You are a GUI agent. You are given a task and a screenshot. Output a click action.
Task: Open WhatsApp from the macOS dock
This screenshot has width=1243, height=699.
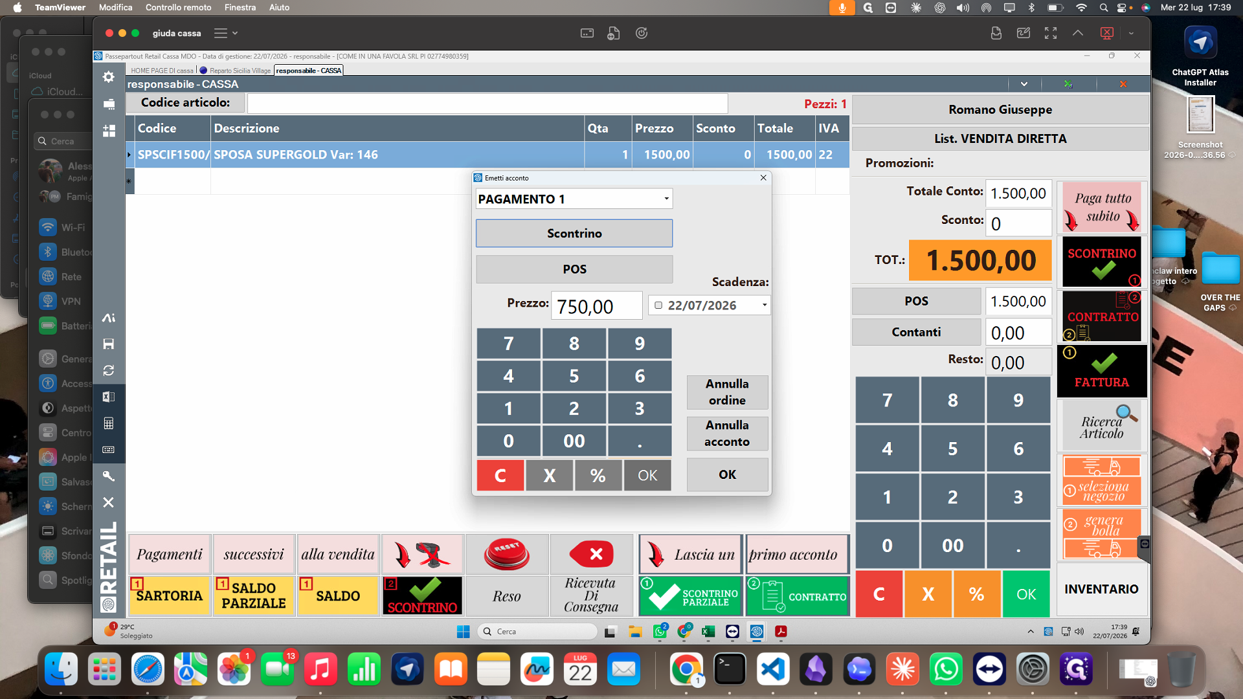946,669
